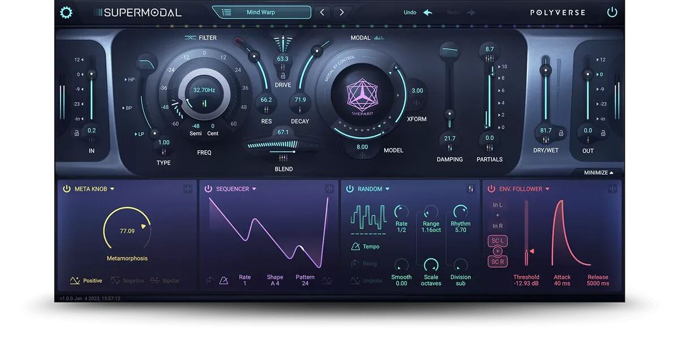Open settings with the gear icon
The height and width of the screenshot is (340, 679).
click(x=67, y=12)
